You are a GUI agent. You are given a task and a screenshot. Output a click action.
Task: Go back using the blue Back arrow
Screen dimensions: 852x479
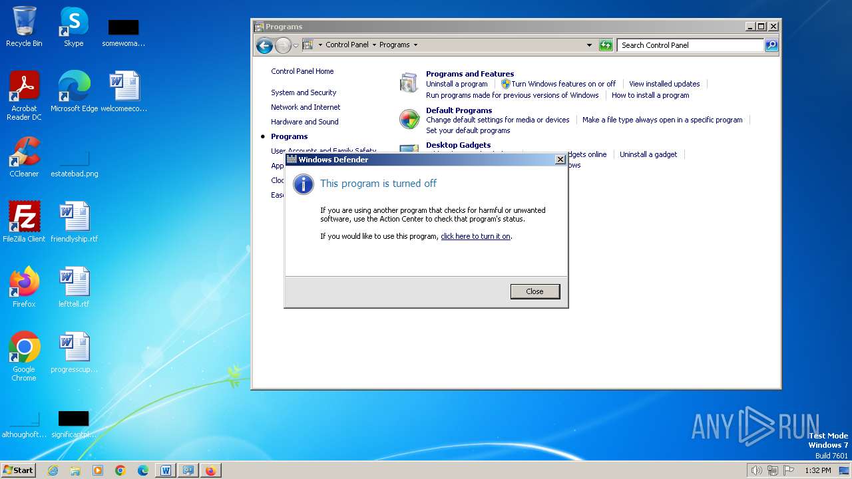tap(264, 45)
